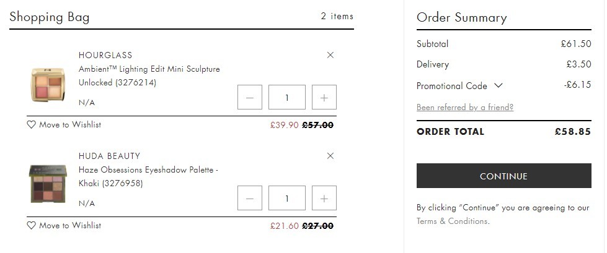Open Ambient Lighting Edit Mini Sculpture title
607x253 pixels.
click(x=149, y=75)
